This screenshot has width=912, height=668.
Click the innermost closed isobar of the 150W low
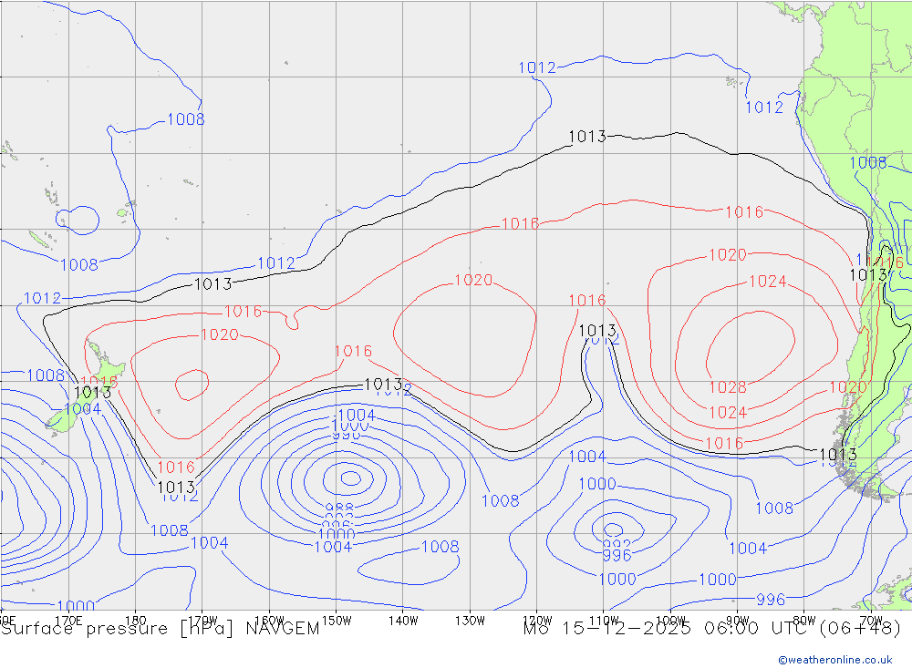350,478
